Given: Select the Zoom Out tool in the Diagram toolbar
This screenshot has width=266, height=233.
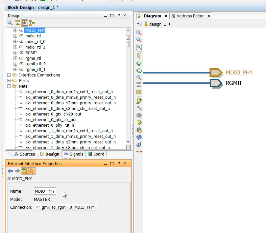Looking at the screenshot, I should click(x=139, y=40).
